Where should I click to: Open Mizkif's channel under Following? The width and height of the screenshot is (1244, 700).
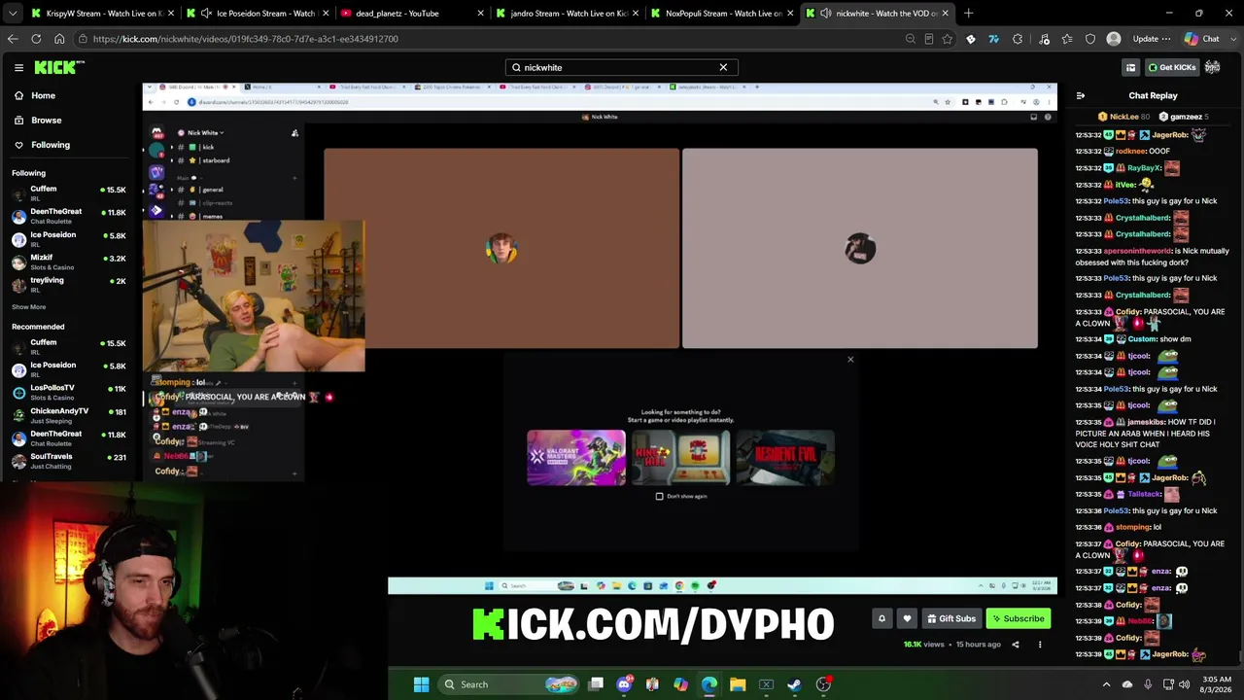point(70,261)
